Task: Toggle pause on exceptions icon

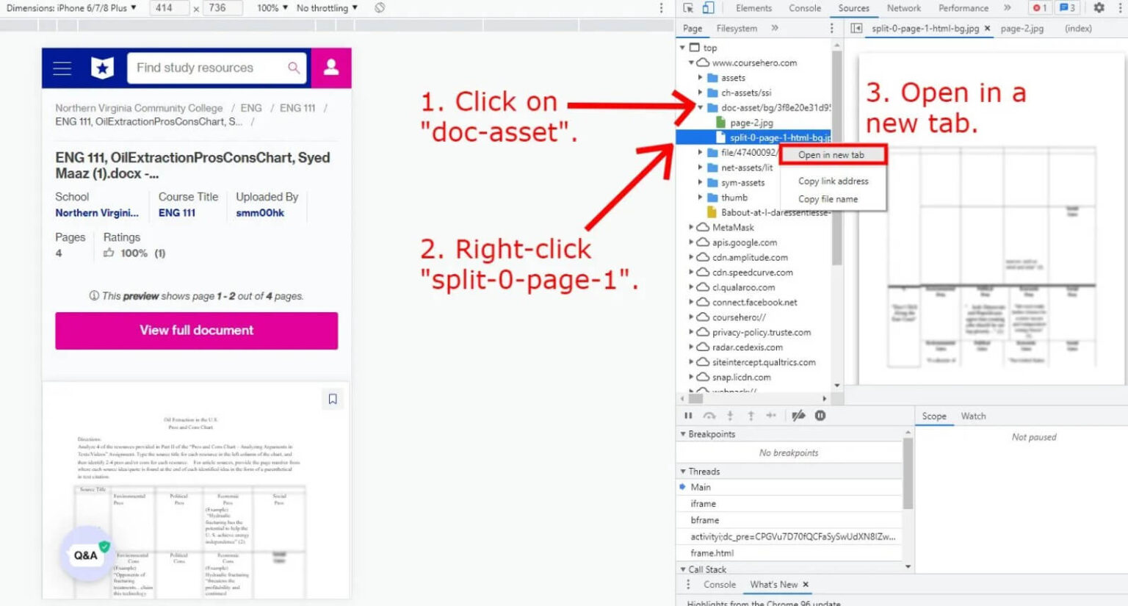Action: coord(820,416)
